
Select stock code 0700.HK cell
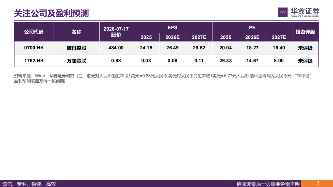[x=34, y=48]
